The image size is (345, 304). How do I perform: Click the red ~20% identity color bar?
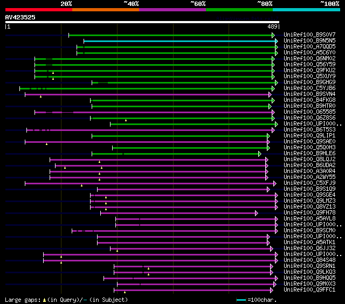point(39,10)
